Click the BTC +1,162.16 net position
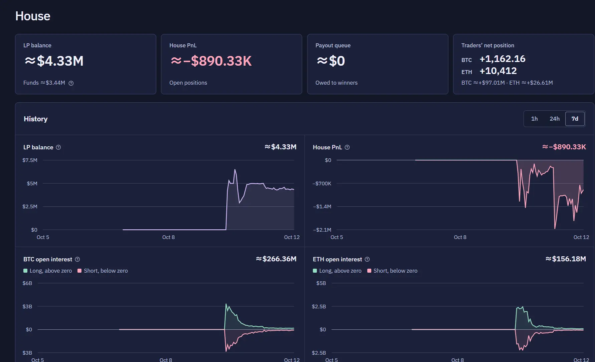595x362 pixels. (503, 59)
